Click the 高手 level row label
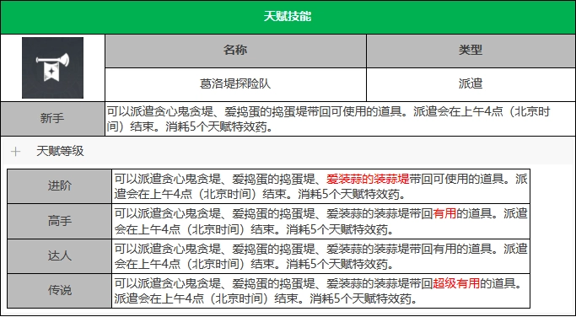This screenshot has width=576, height=317. coord(60,221)
